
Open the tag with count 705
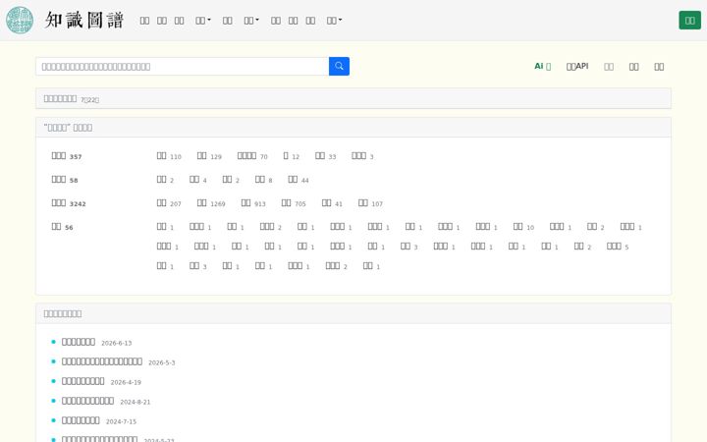coord(294,203)
